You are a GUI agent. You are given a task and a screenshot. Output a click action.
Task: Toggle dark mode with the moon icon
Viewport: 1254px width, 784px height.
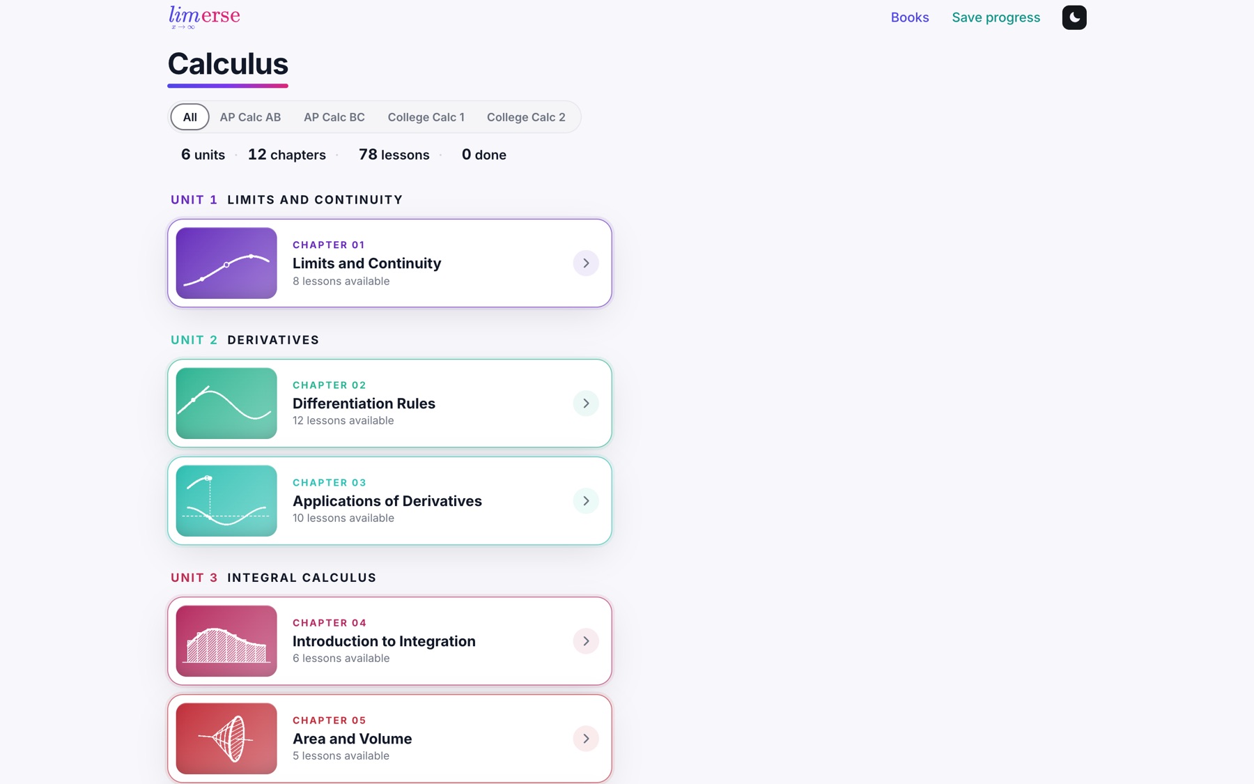[1074, 17]
